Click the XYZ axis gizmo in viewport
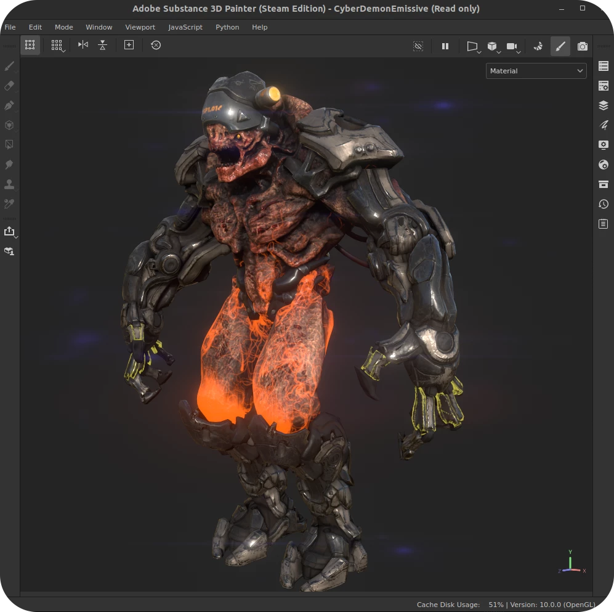This screenshot has width=614, height=612. (x=572, y=563)
